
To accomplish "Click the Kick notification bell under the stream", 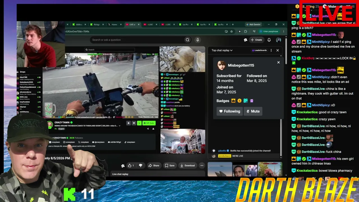I will click(128, 123).
